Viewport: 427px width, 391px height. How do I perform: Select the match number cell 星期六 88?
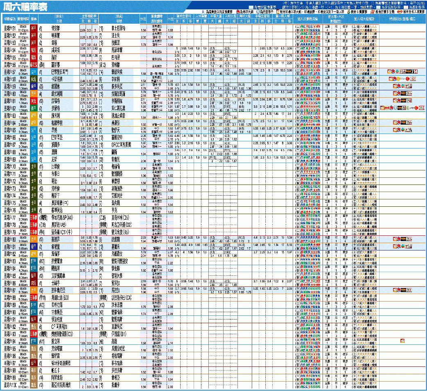click(x=10, y=298)
